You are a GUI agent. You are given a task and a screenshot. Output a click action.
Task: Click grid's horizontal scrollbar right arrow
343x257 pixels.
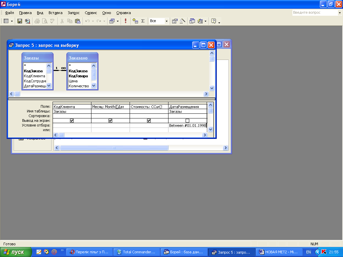tap(205, 135)
